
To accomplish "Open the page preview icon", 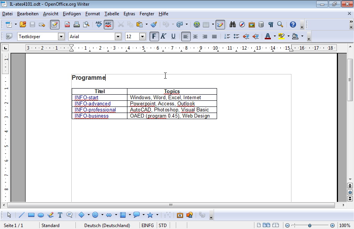I will [x=86, y=24].
